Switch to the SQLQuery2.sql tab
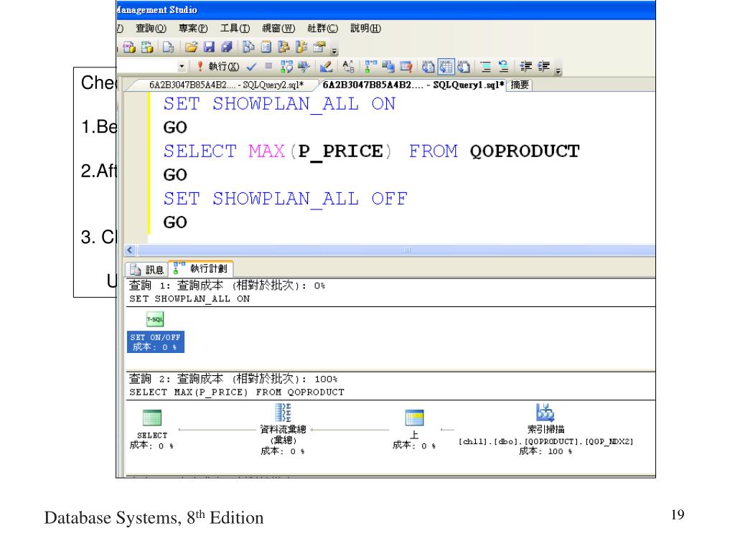 [x=226, y=85]
